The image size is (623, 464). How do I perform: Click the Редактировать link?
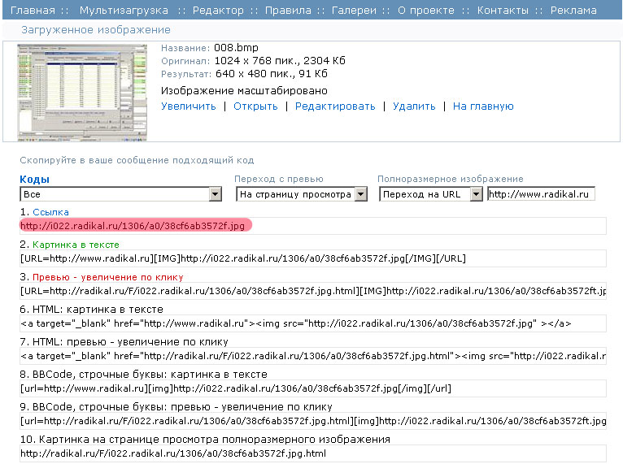[335, 106]
